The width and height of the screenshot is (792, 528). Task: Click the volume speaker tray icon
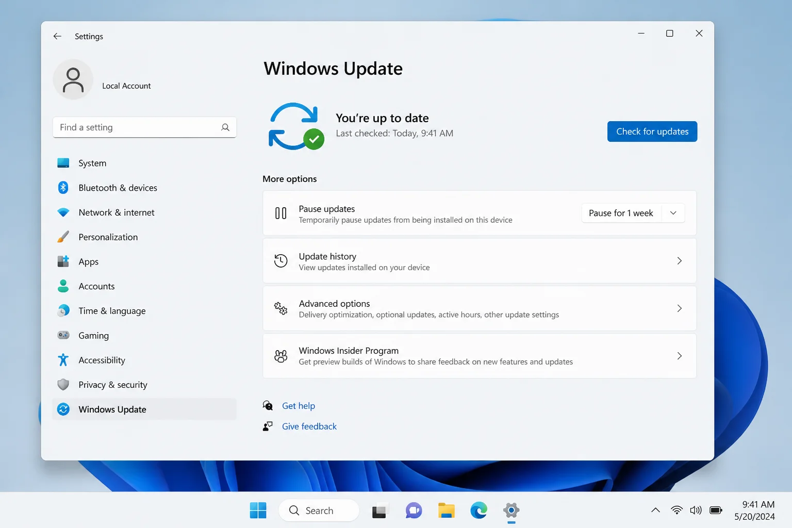[x=696, y=510]
